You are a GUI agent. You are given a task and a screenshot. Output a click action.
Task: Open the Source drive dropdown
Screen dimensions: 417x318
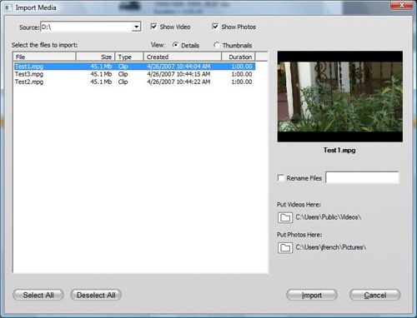(x=136, y=27)
